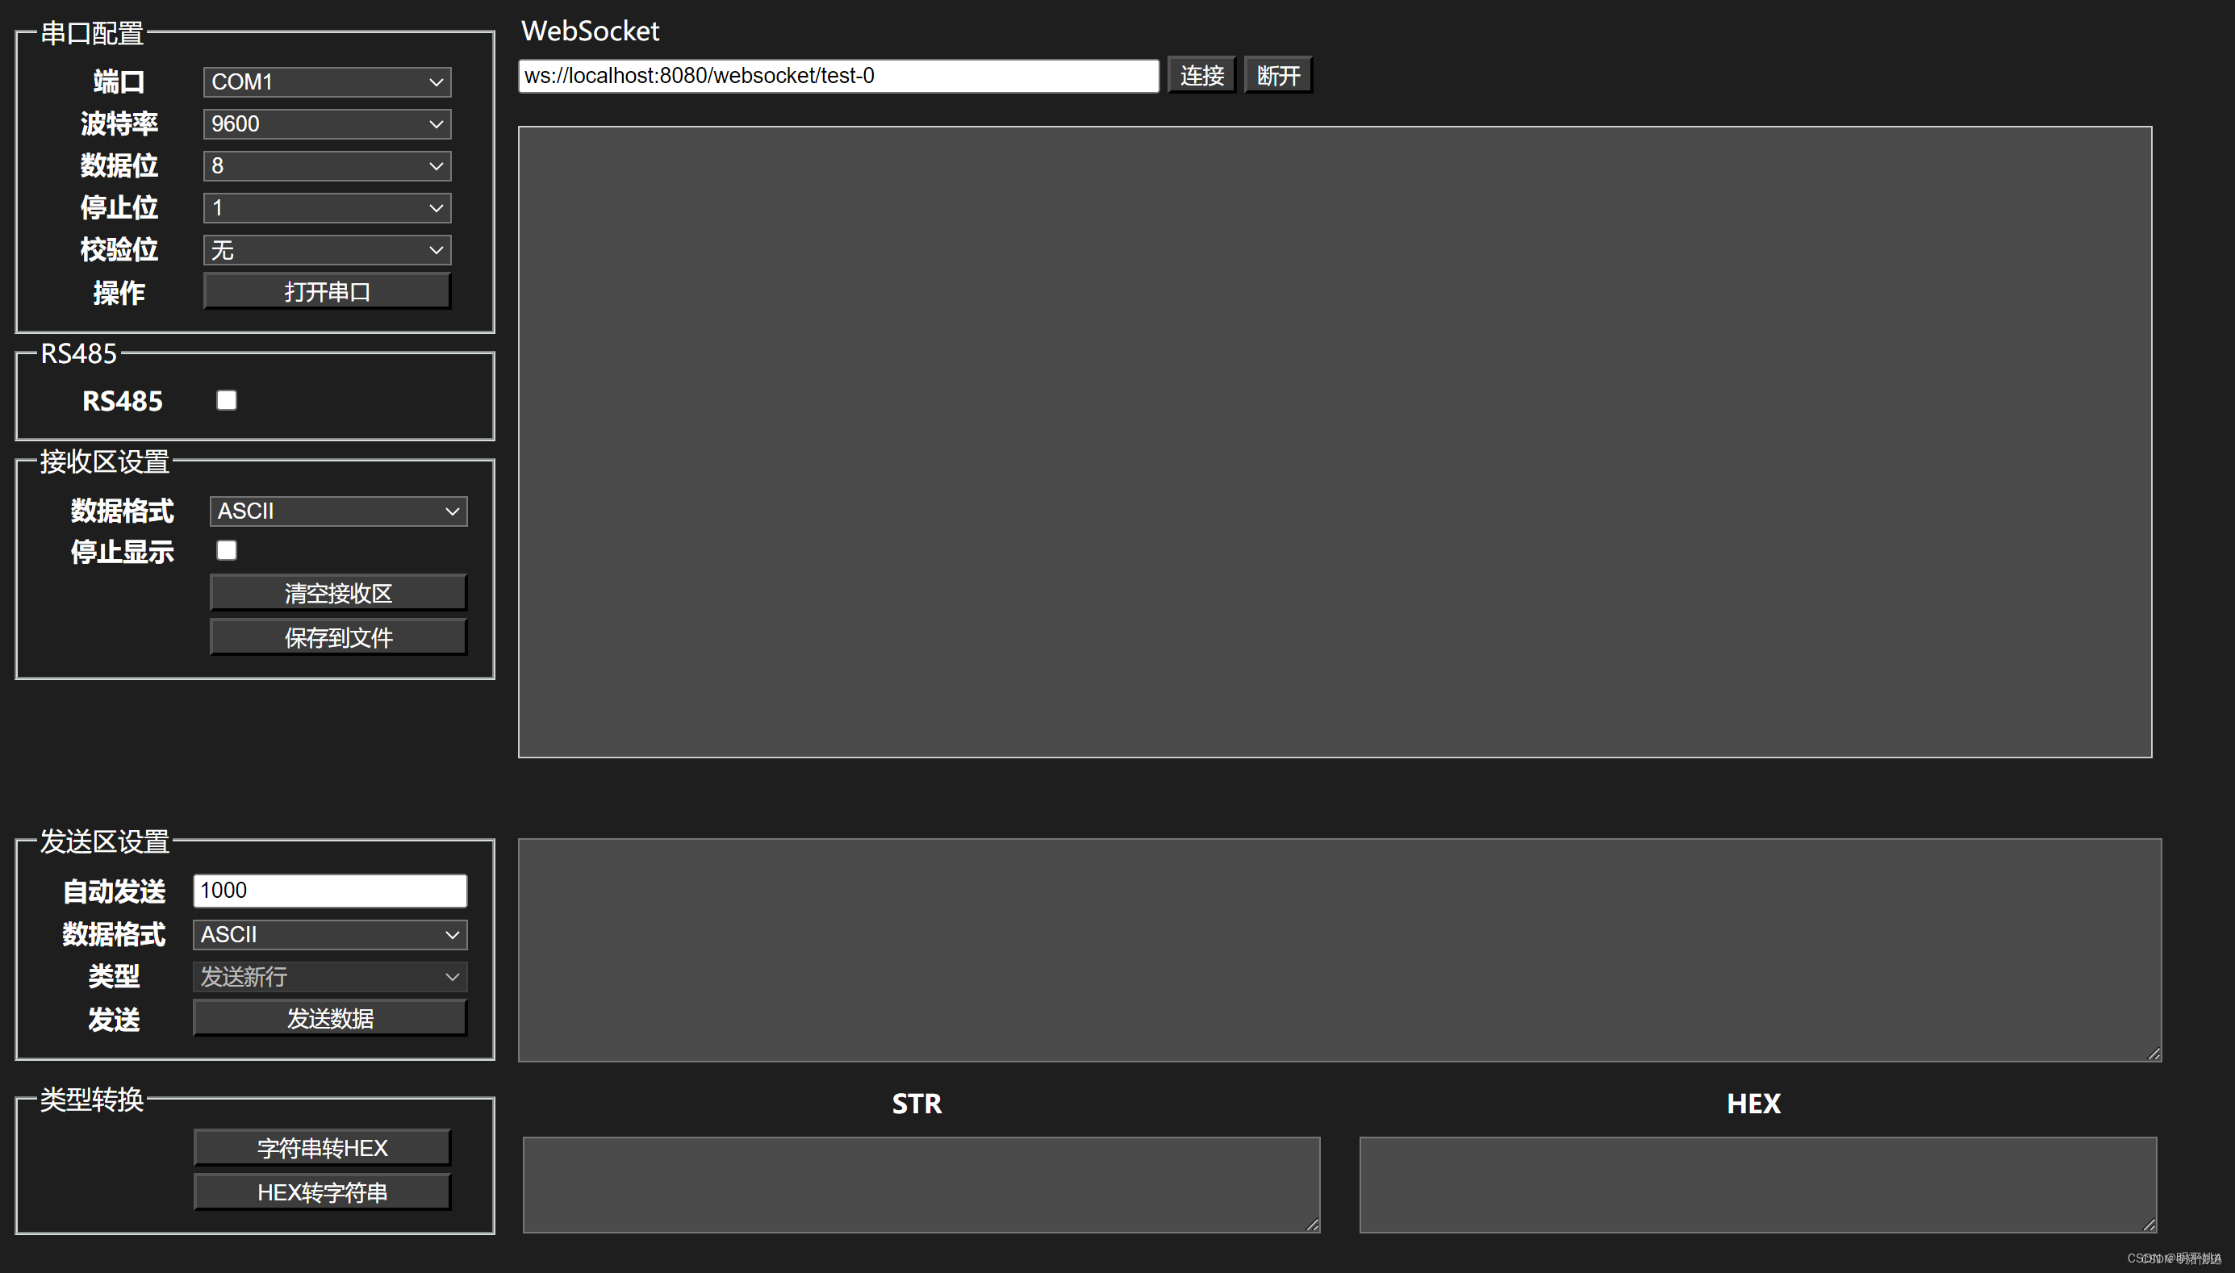Focus the WebSocket URL input field
This screenshot has width=2235, height=1273.
[838, 76]
